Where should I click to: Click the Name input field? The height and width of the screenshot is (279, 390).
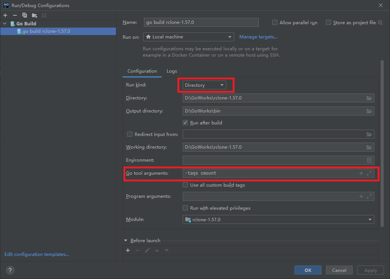(x=201, y=22)
